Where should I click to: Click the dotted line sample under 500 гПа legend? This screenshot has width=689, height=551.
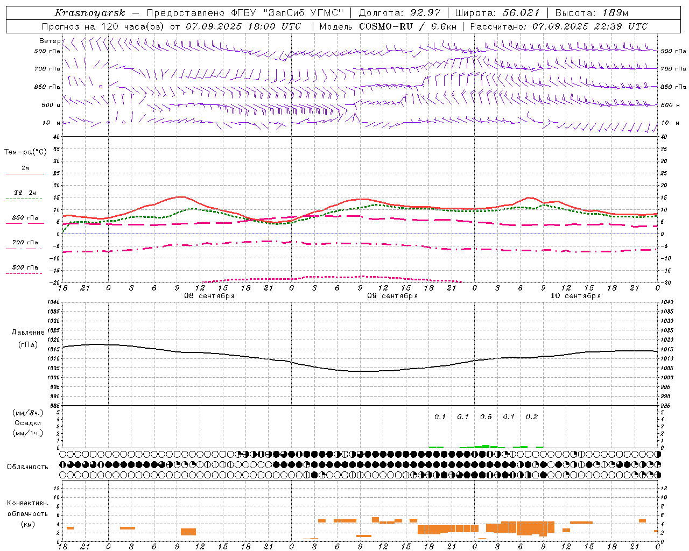pyautogui.click(x=24, y=273)
